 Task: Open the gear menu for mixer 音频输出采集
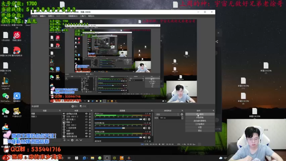tap(149, 137)
